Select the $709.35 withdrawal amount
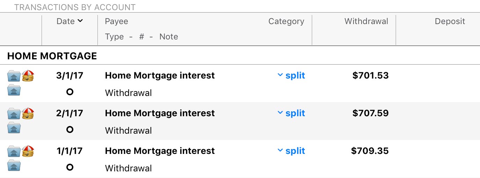Viewport: 480px width, 178px height. pos(370,151)
